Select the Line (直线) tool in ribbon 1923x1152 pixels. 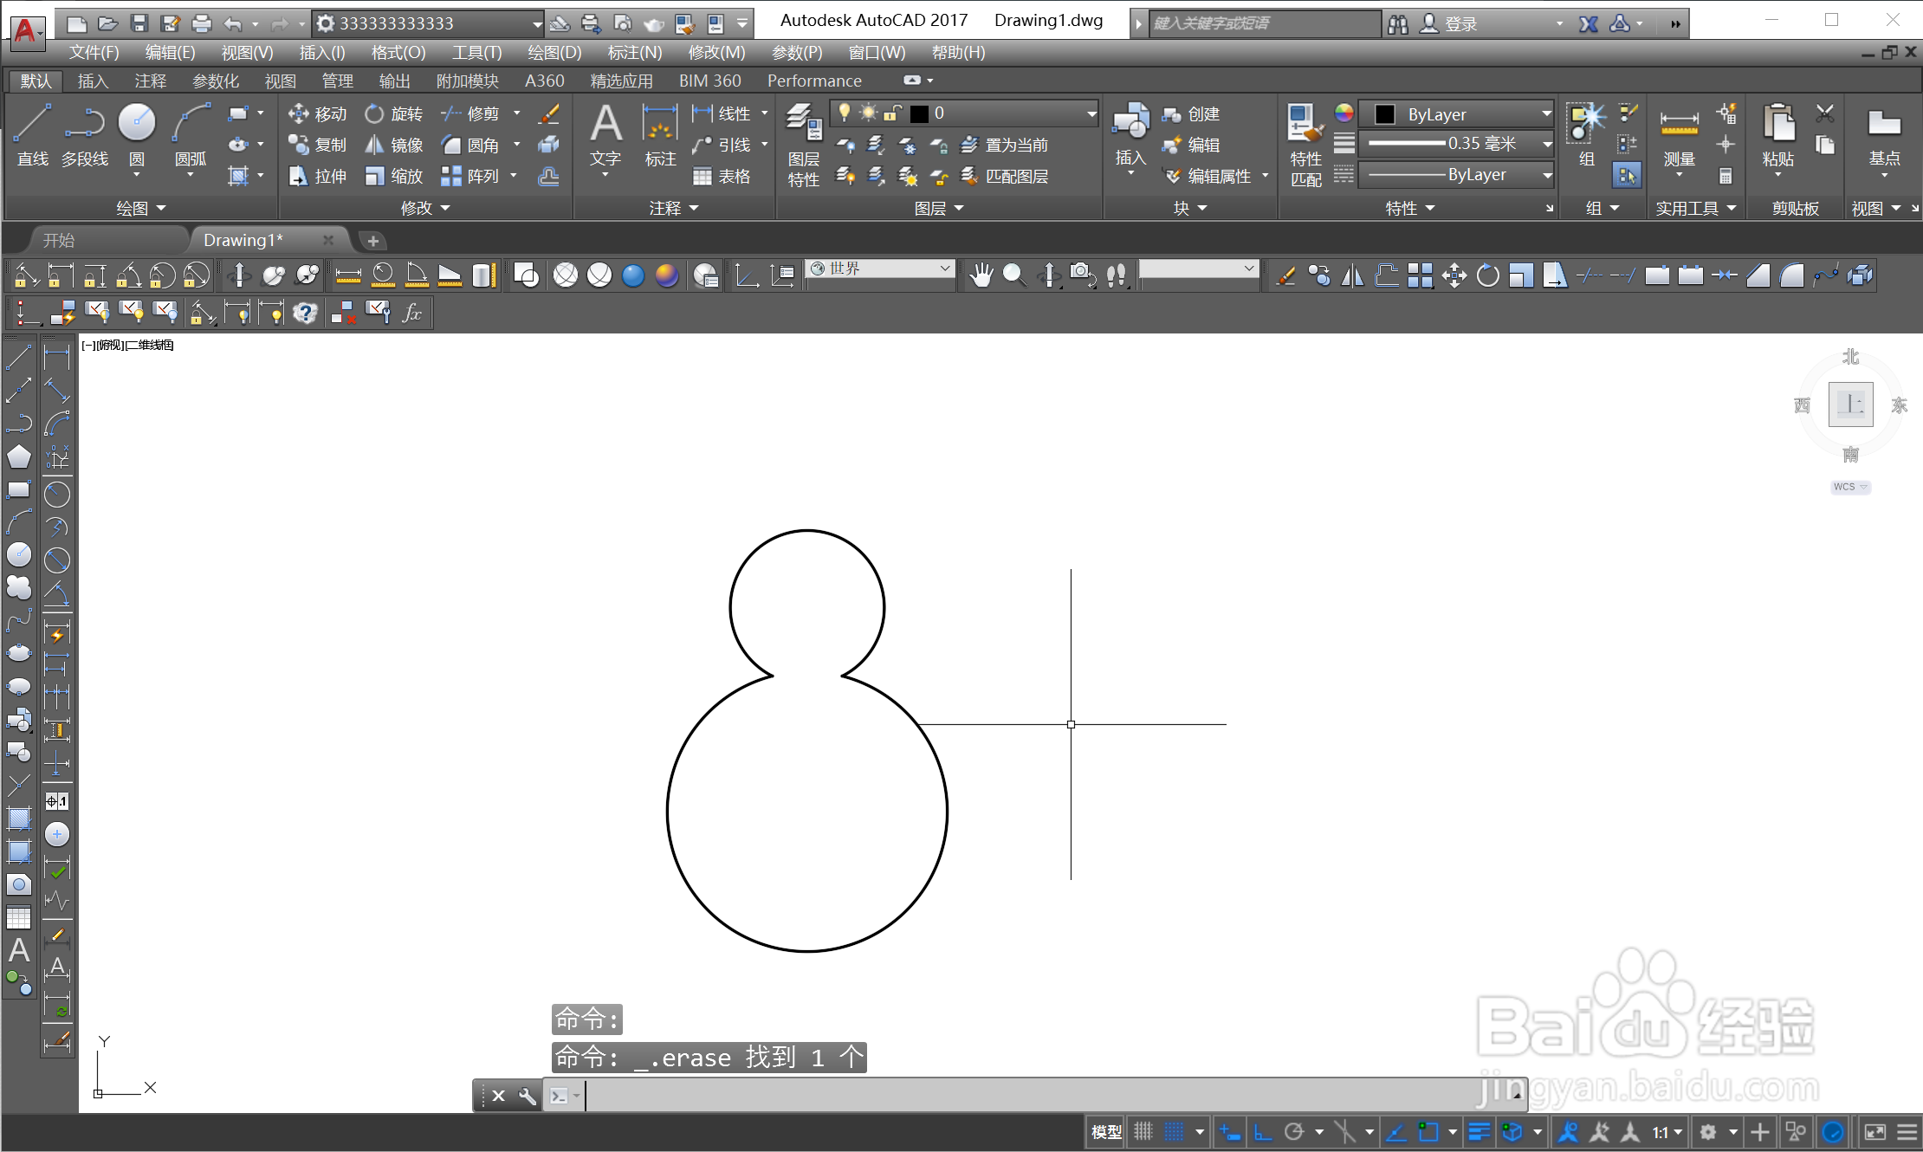tap(32, 135)
